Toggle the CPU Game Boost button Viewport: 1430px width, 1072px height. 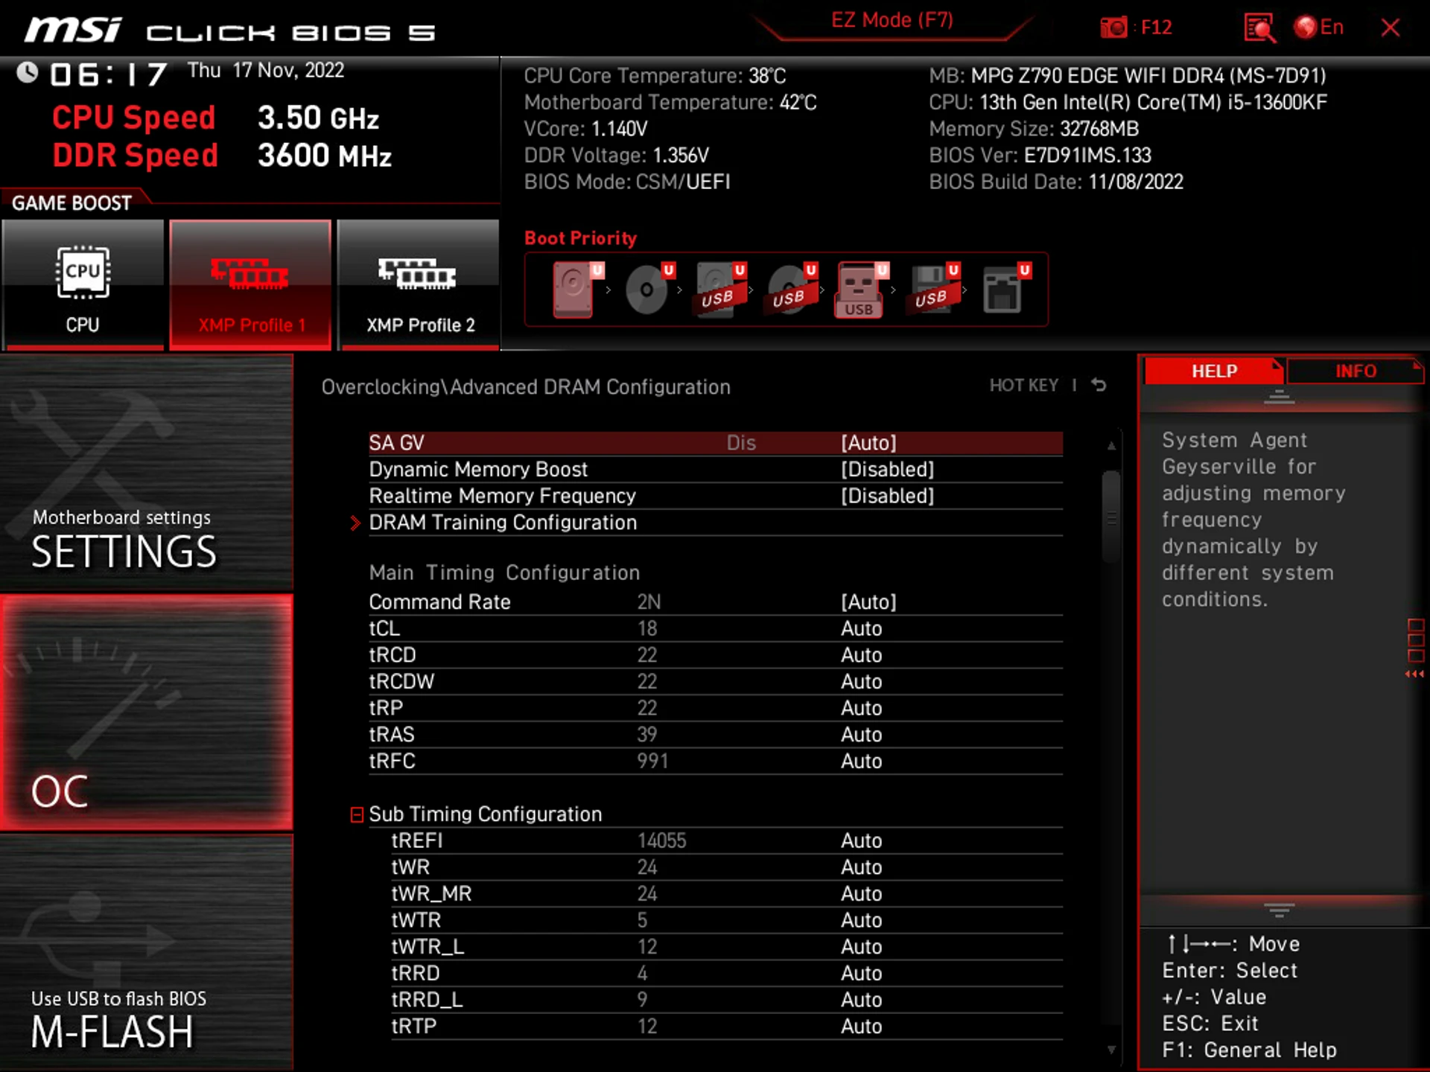(x=83, y=284)
